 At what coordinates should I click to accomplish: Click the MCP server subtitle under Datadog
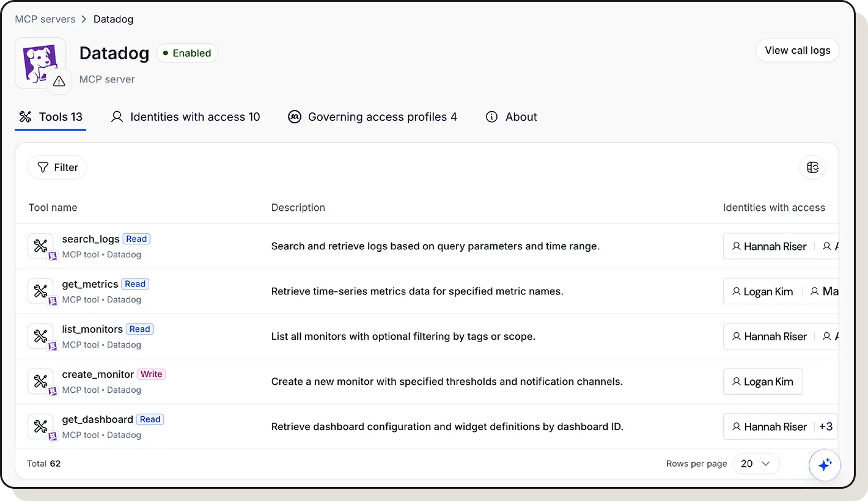tap(107, 79)
